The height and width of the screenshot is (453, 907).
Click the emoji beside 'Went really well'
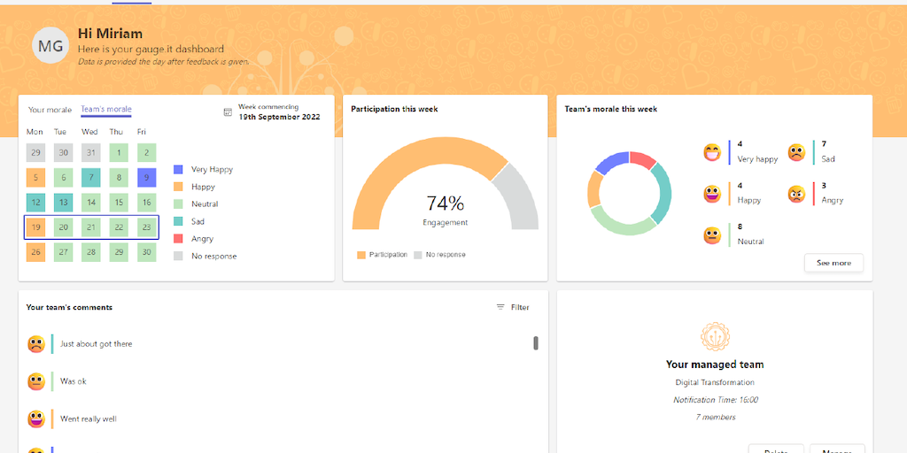click(x=36, y=418)
